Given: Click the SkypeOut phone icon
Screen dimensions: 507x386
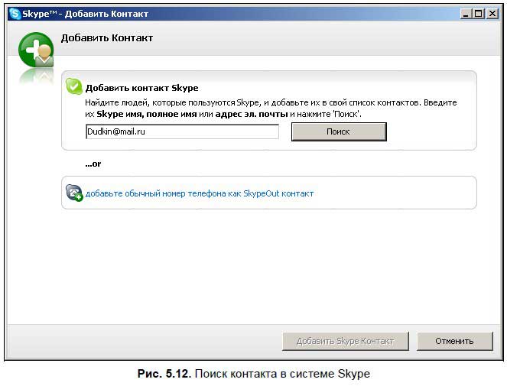Looking at the screenshot, I should coord(74,193).
